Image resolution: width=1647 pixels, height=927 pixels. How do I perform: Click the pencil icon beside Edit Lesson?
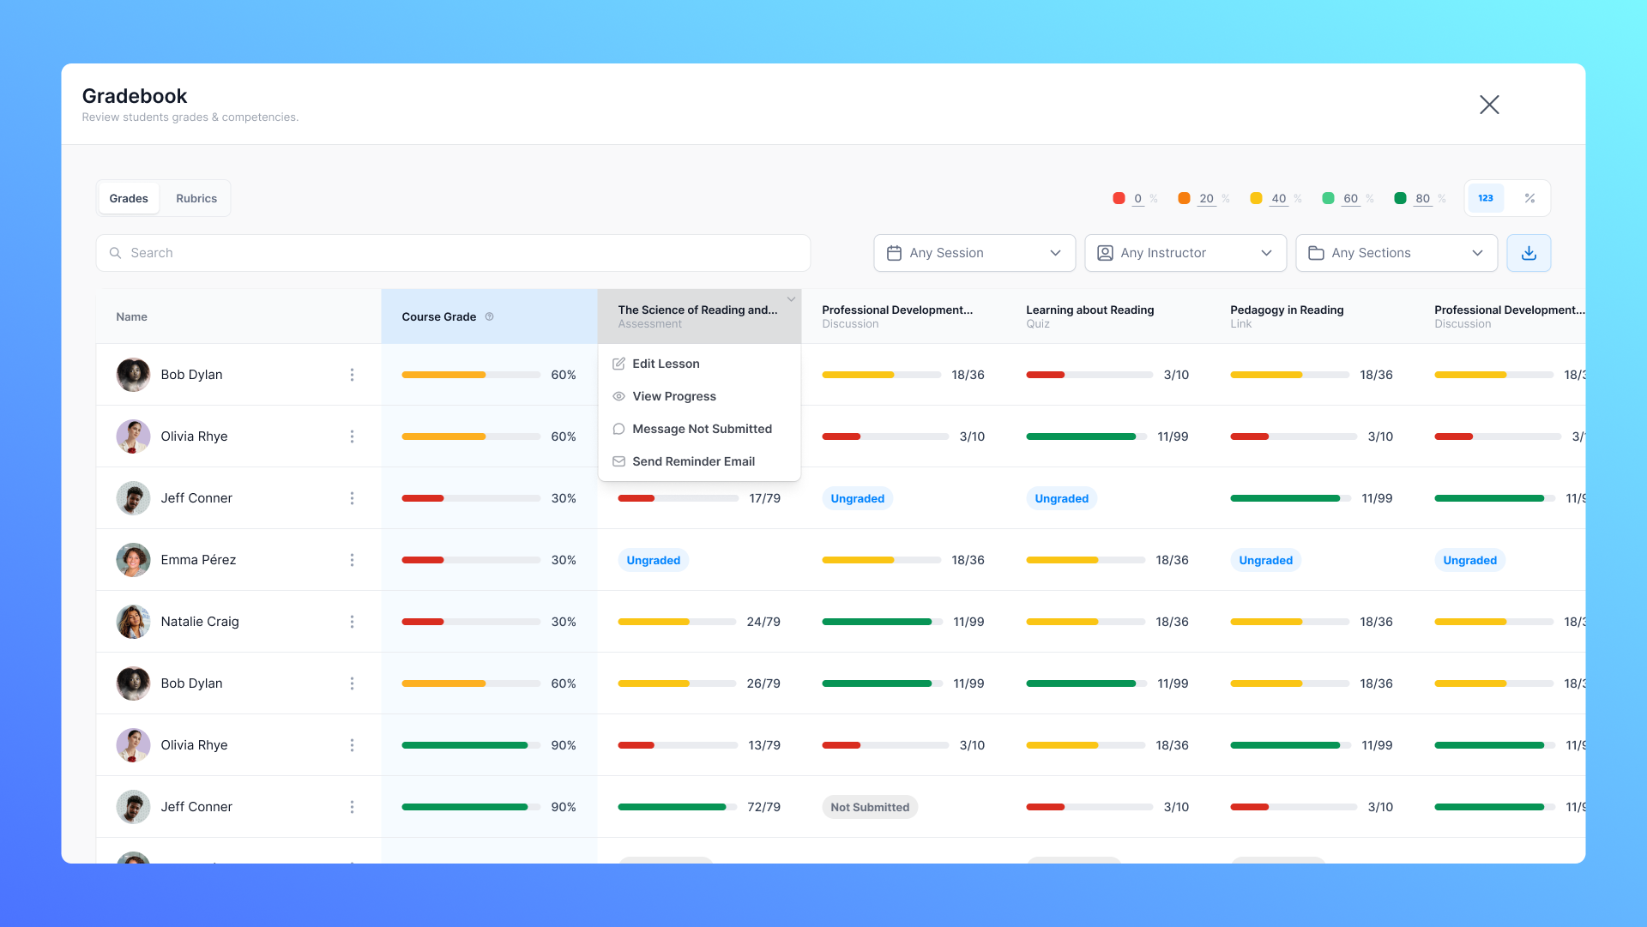coord(618,364)
